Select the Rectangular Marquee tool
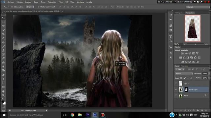Screen dimensions: 211x118 pos(4,22)
